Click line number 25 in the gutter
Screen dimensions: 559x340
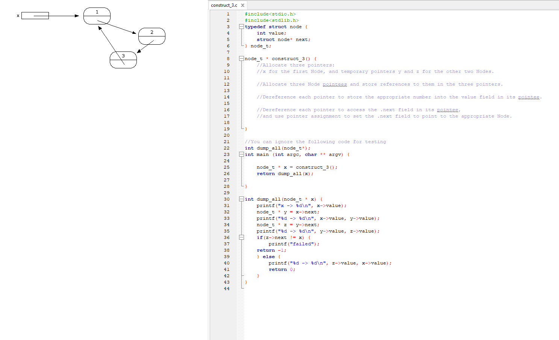pos(227,167)
